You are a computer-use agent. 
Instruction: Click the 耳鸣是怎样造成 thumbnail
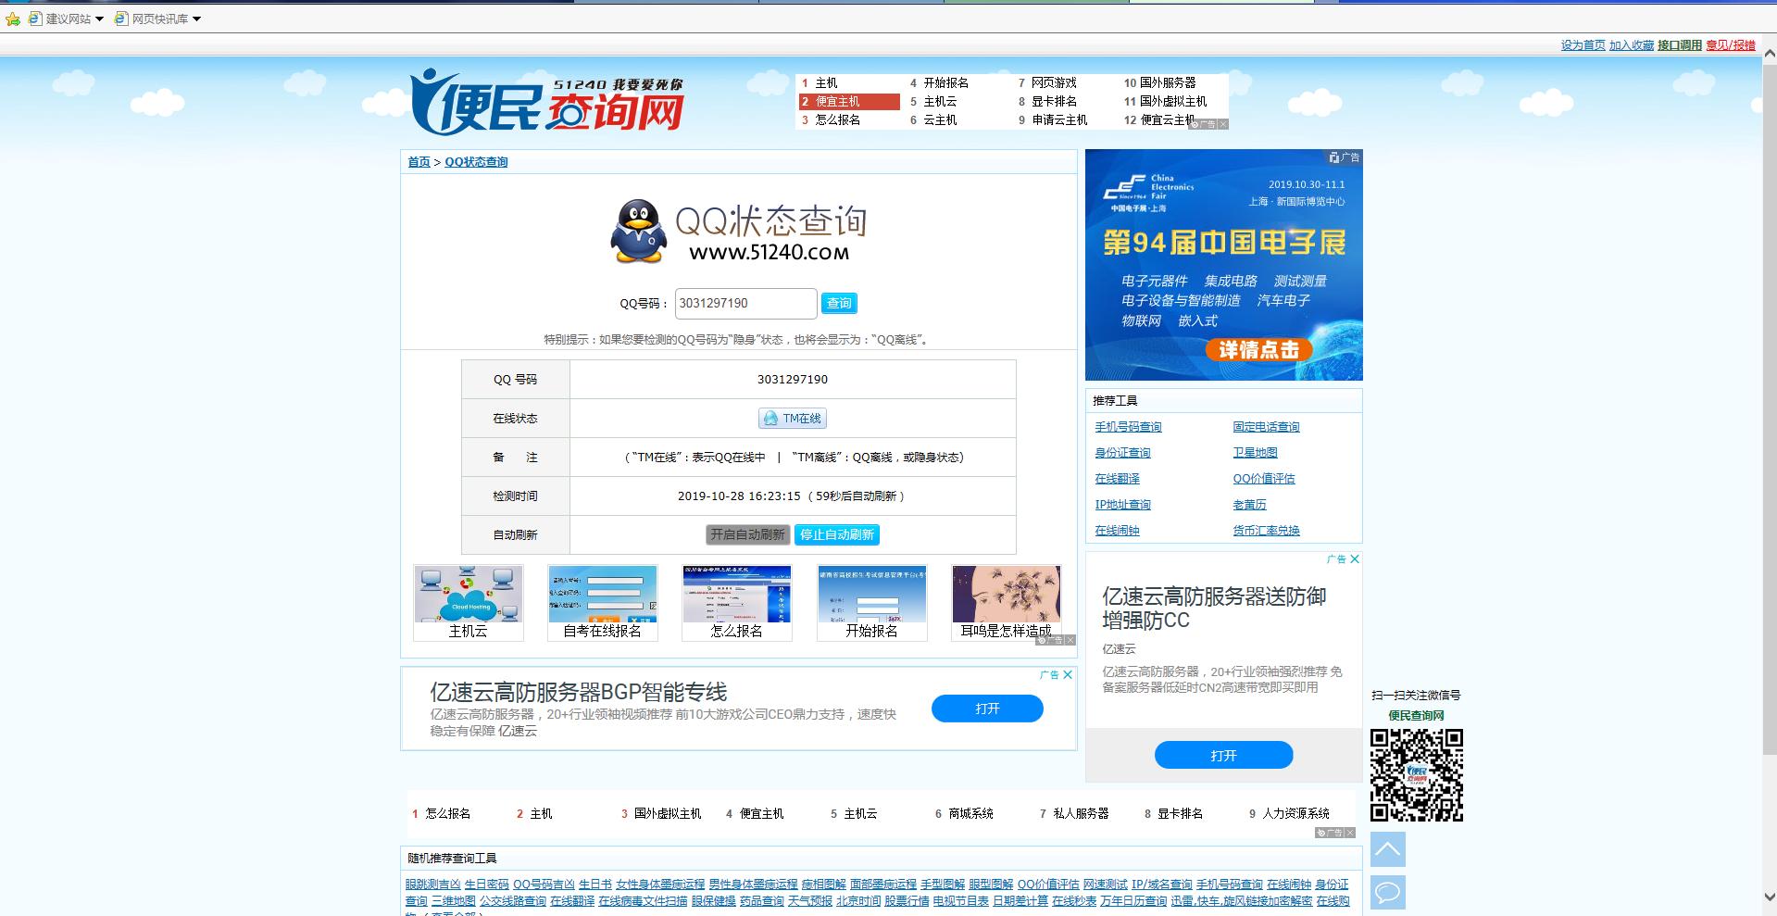tap(1007, 603)
